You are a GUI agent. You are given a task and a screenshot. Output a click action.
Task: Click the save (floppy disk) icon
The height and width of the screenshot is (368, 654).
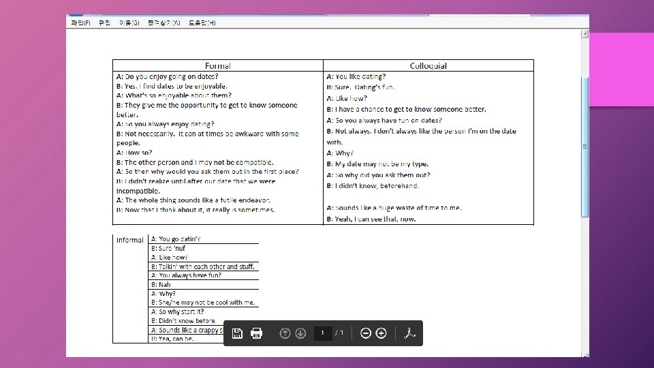[237, 333]
